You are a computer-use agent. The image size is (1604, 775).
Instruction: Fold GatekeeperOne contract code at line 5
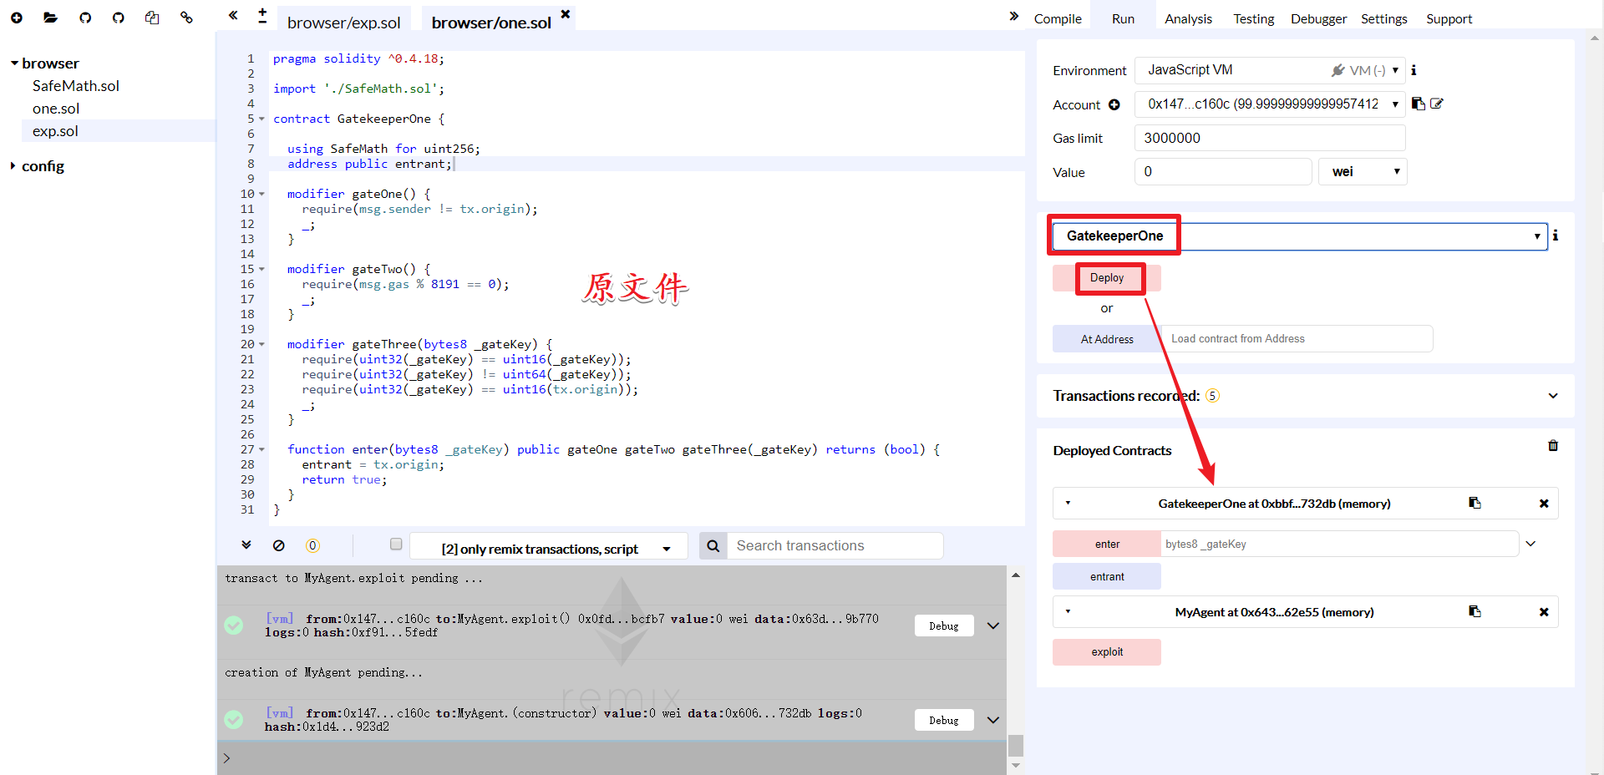click(261, 119)
